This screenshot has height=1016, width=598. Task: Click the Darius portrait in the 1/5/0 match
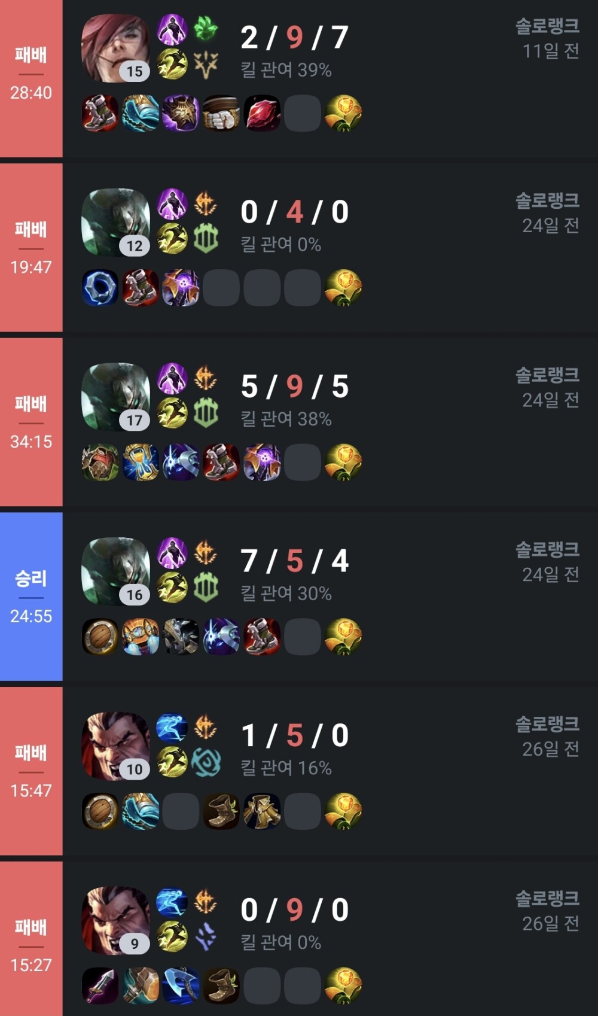click(x=115, y=746)
